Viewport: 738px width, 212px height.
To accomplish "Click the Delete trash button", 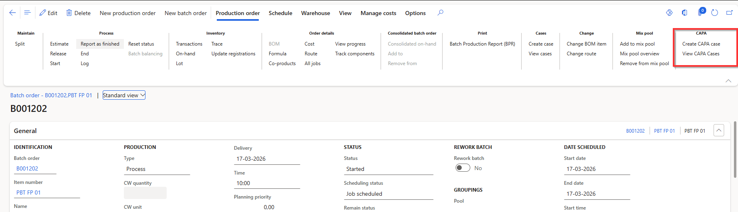I will coord(79,13).
